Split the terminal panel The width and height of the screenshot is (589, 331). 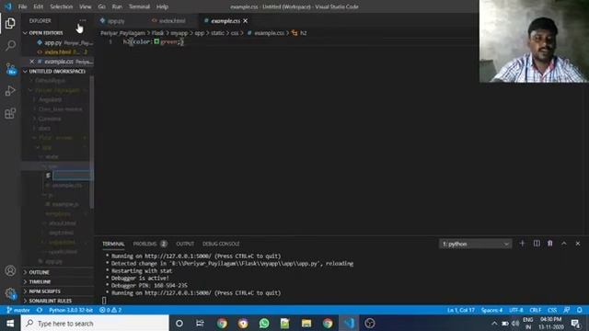tap(537, 244)
